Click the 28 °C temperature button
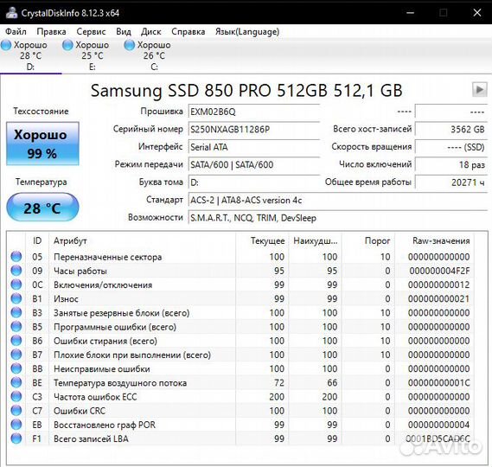The height and width of the screenshot is (467, 492). [42, 208]
